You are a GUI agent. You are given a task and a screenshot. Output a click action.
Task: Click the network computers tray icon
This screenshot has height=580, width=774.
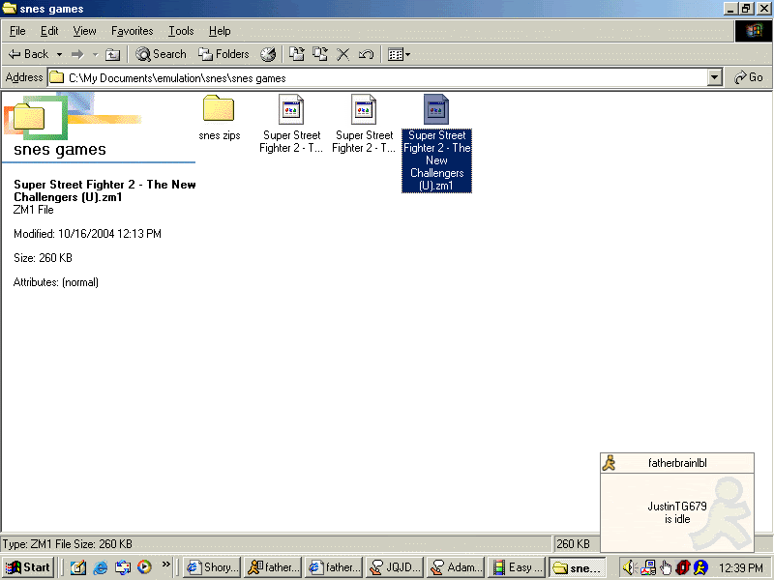pos(648,567)
